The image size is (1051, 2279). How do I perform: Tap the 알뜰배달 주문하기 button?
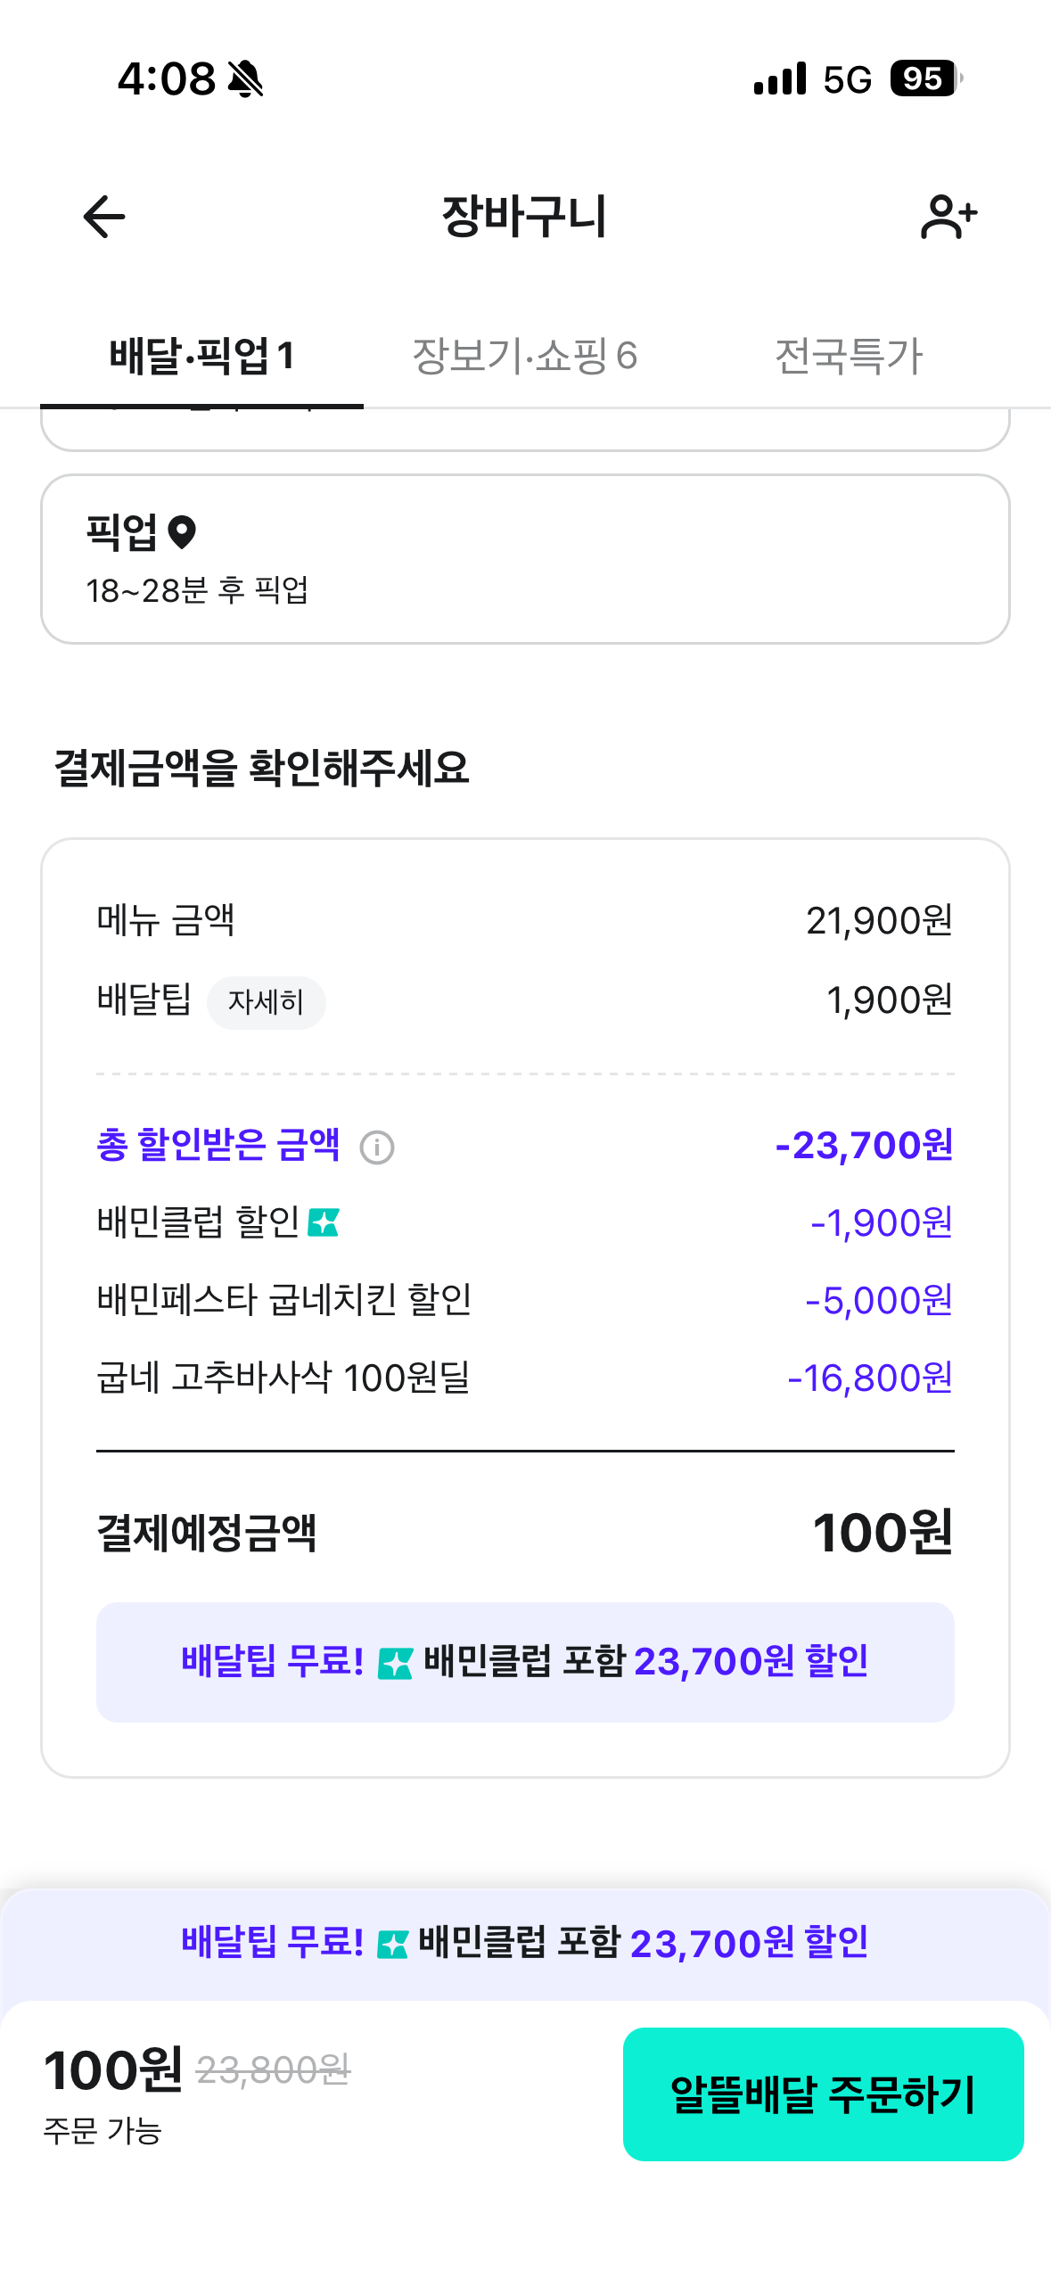(x=823, y=2094)
